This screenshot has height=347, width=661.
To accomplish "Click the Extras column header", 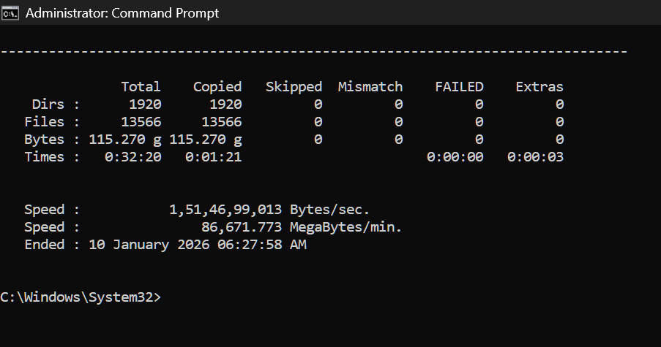I will (x=539, y=87).
